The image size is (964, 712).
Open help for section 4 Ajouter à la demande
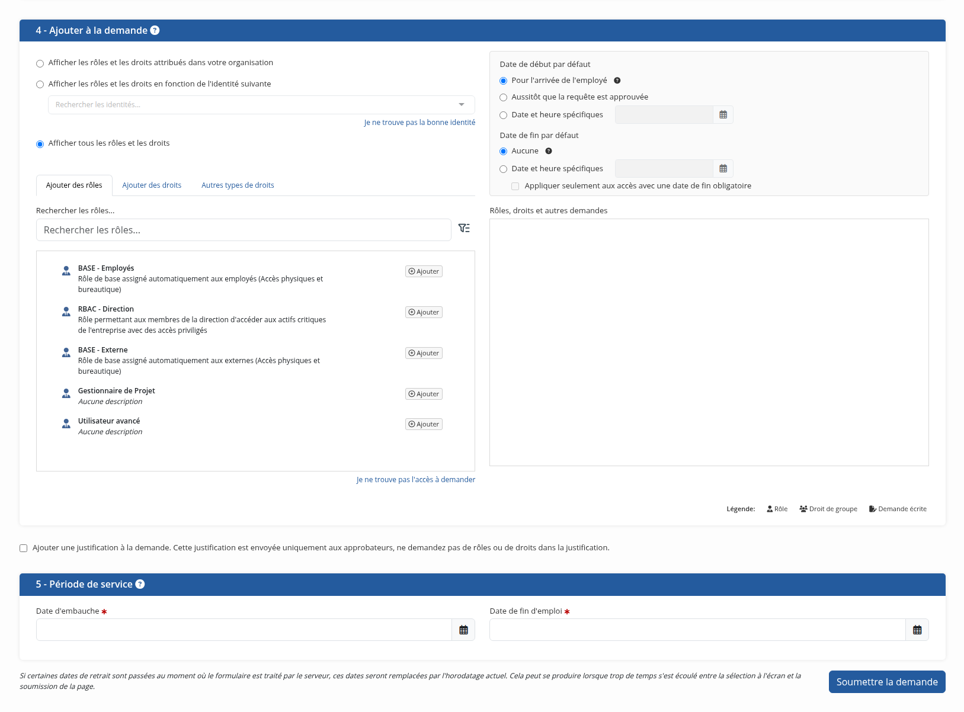[155, 30]
